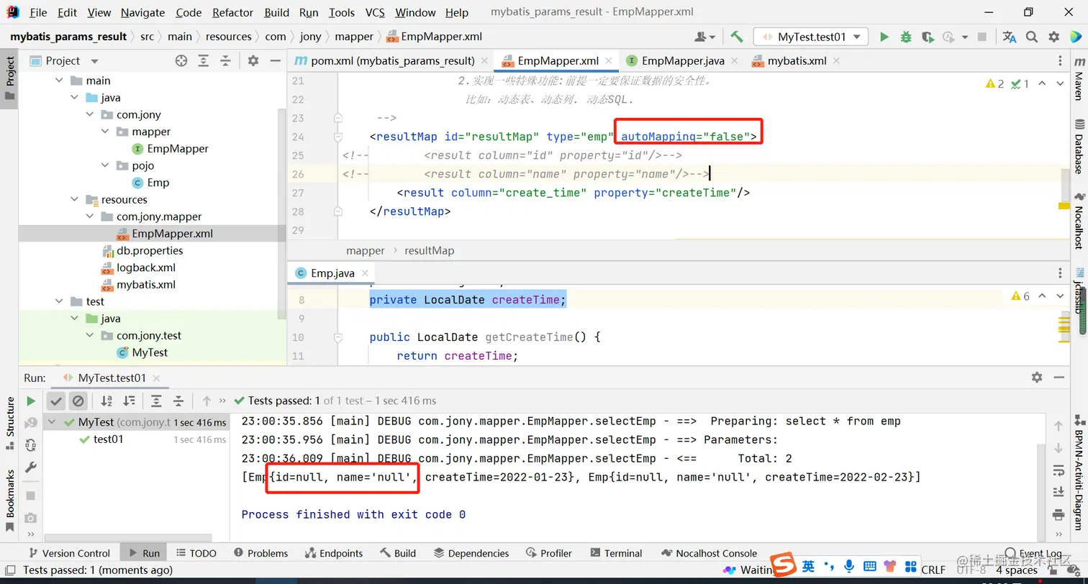Collapse all test results in Run panel

178,401
